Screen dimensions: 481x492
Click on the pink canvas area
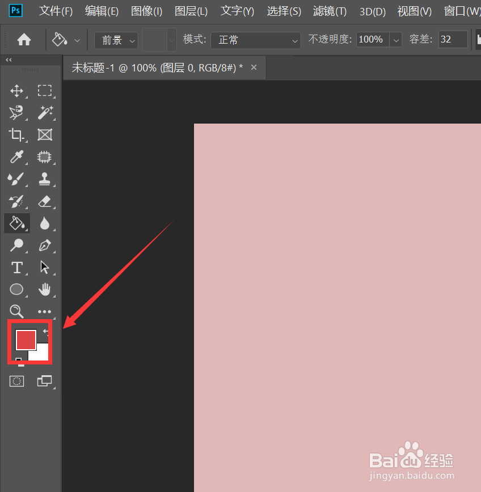(x=337, y=307)
